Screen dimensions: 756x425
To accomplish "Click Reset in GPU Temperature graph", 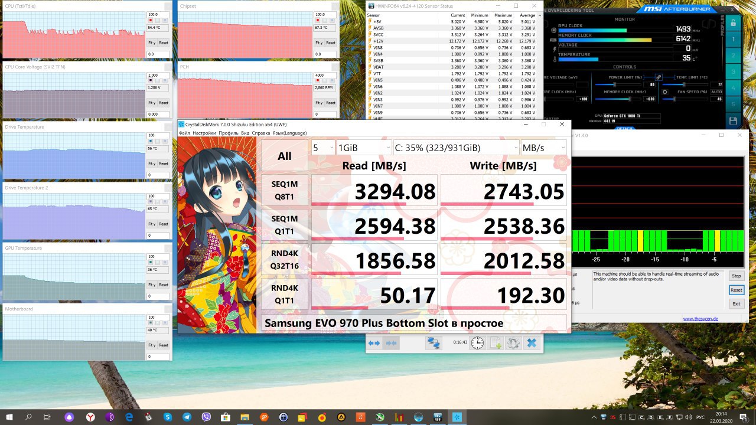I will [164, 285].
